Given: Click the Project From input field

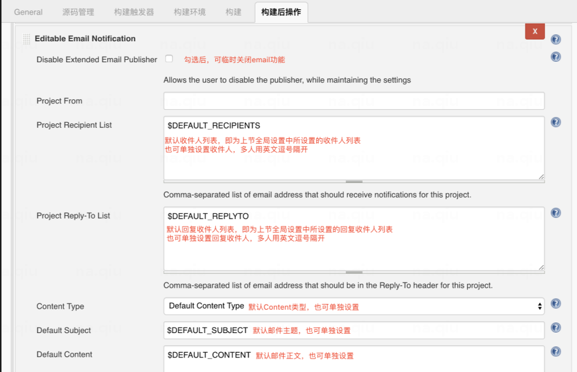Looking at the screenshot, I should (354, 101).
